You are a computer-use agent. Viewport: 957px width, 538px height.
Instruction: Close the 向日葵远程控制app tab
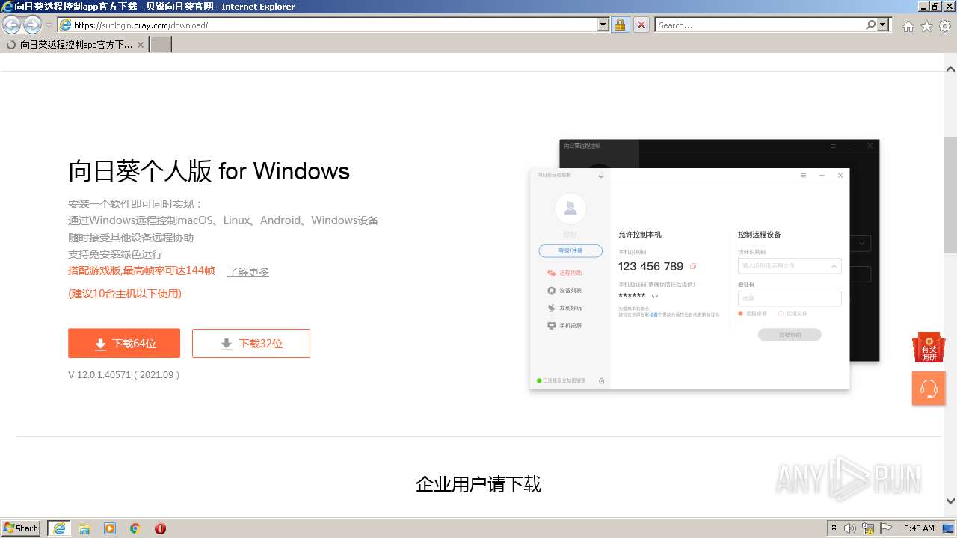click(x=141, y=45)
